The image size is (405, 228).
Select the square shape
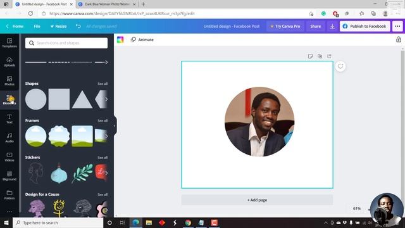(59, 99)
